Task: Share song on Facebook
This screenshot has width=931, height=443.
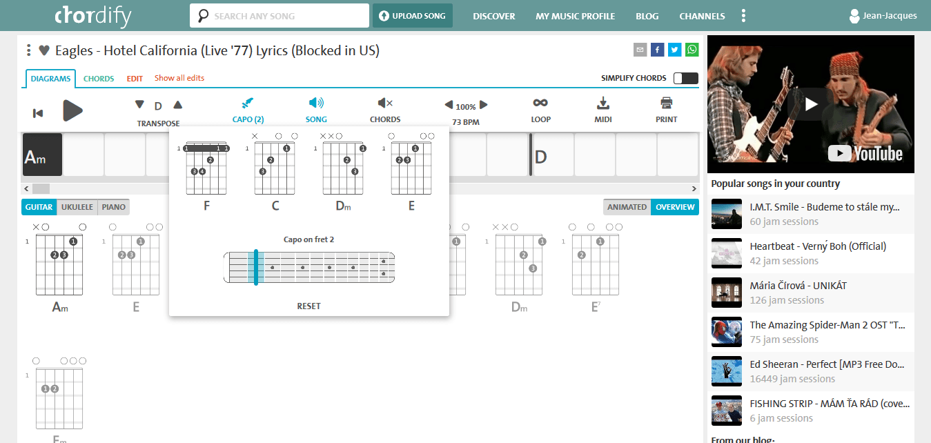Action: pyautogui.click(x=657, y=50)
